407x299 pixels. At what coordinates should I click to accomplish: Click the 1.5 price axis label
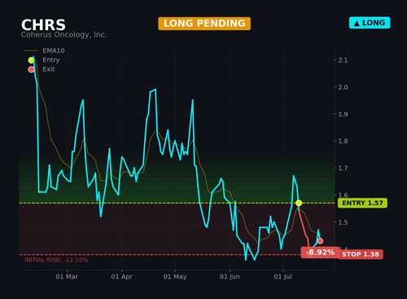[x=343, y=222]
